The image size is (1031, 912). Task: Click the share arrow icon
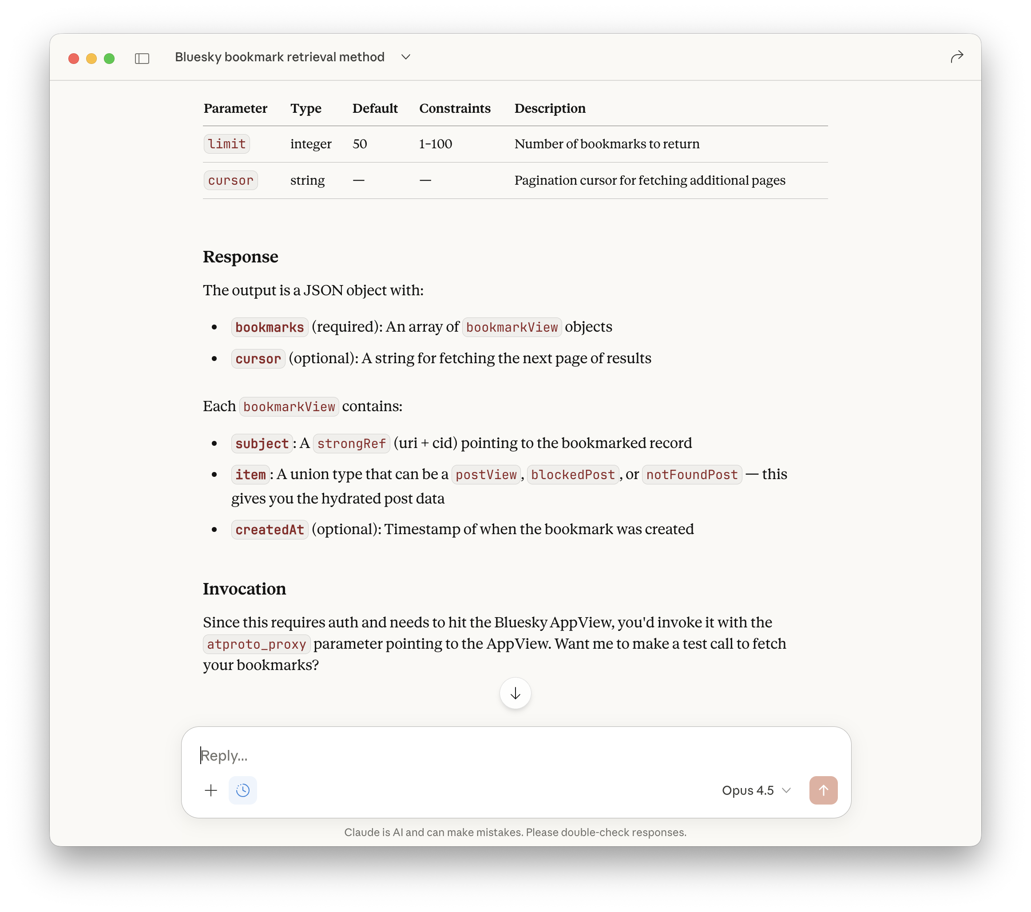pyautogui.click(x=956, y=57)
